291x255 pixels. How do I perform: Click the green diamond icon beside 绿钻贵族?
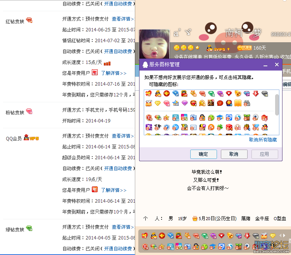coord(29,228)
